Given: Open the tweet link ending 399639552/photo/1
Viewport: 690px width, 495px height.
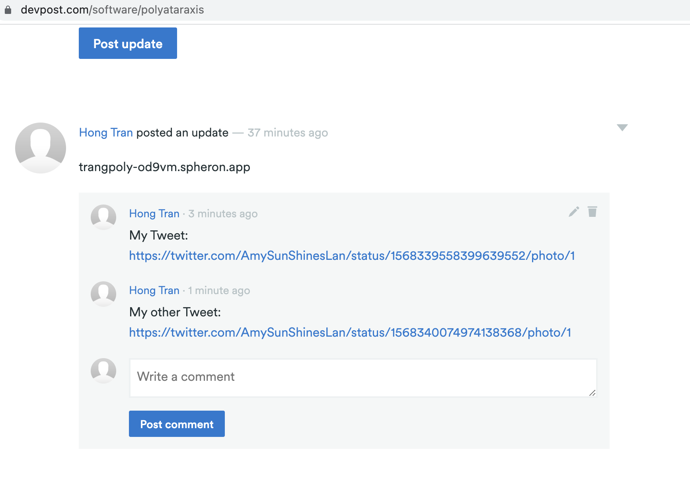Looking at the screenshot, I should [x=352, y=255].
